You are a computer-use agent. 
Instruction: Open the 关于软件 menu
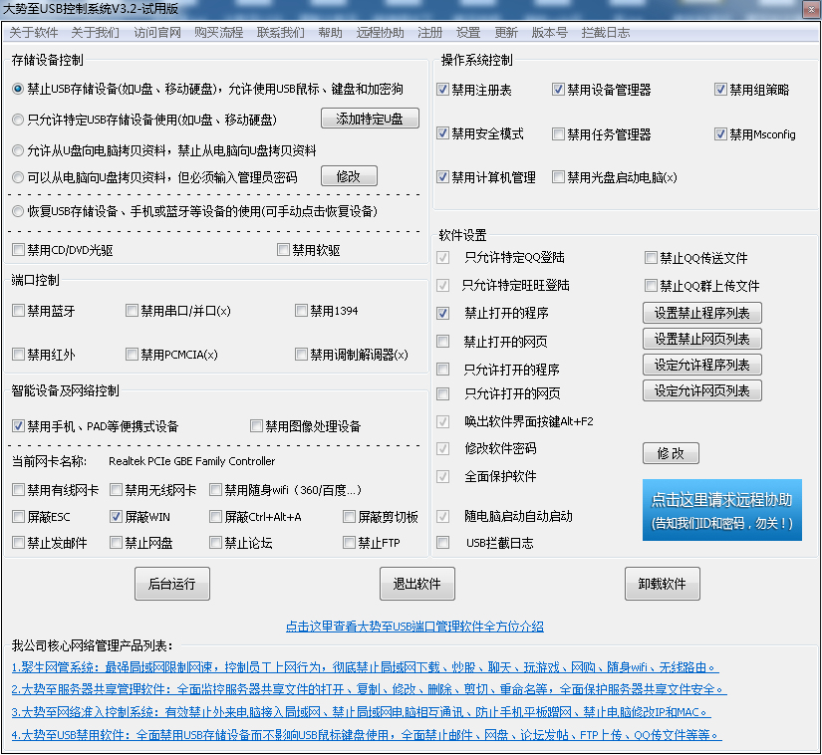click(34, 33)
